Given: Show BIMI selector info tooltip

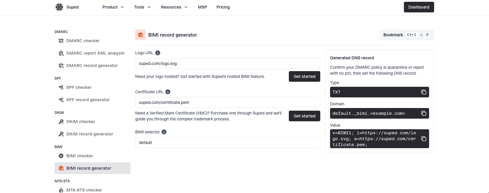Looking at the screenshot, I should coord(164,132).
